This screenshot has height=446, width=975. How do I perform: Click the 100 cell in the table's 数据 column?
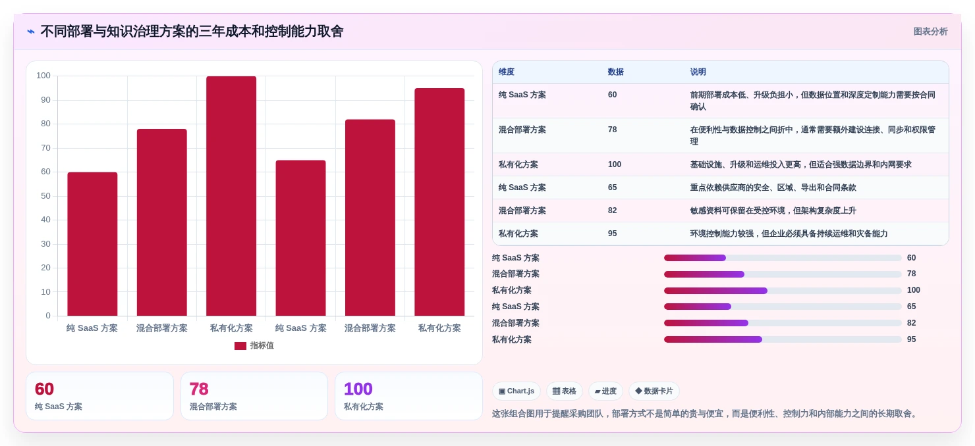coord(615,164)
